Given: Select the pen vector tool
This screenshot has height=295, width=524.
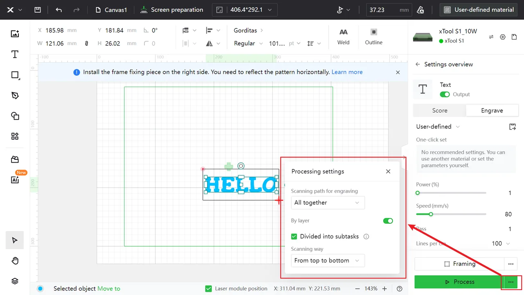Looking at the screenshot, I should tap(15, 95).
